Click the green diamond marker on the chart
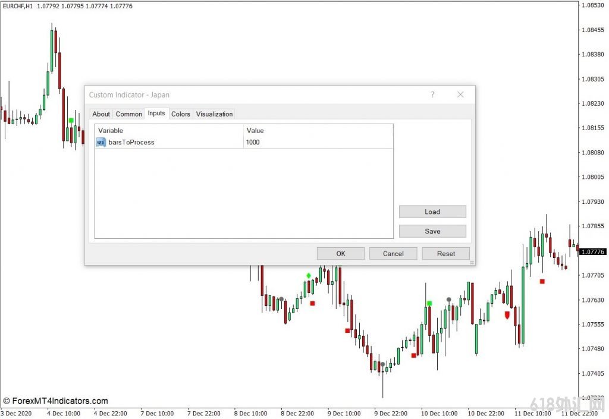The height and width of the screenshot is (419, 609). (x=308, y=275)
